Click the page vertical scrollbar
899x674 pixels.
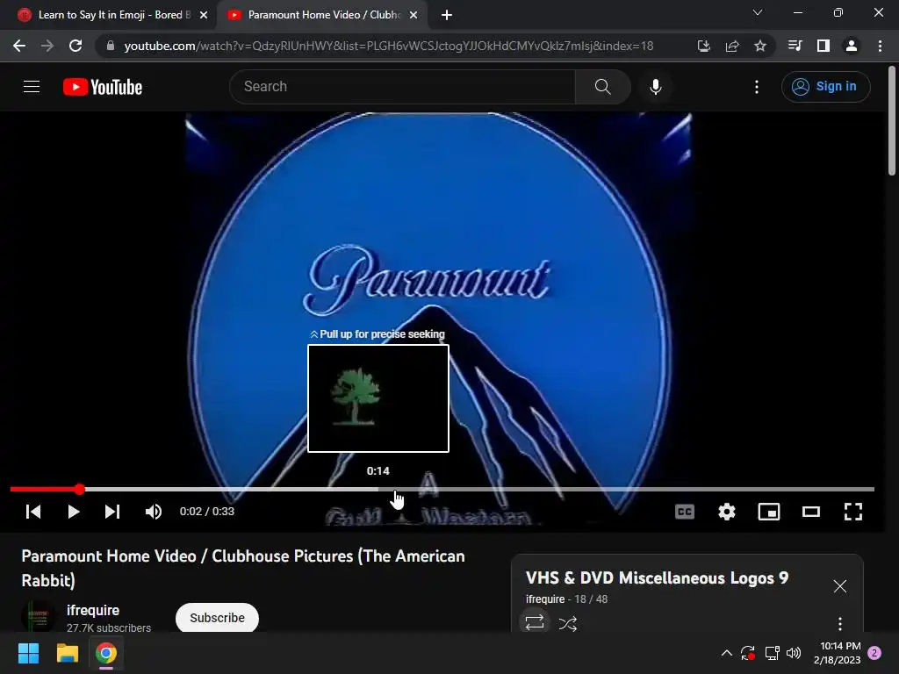click(x=892, y=120)
